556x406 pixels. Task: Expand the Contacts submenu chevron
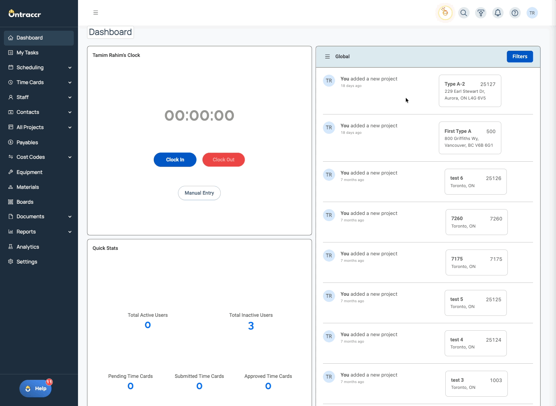70,112
